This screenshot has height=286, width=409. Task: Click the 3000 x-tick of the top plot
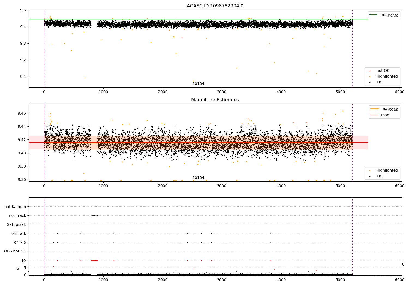pyautogui.click(x=222, y=92)
